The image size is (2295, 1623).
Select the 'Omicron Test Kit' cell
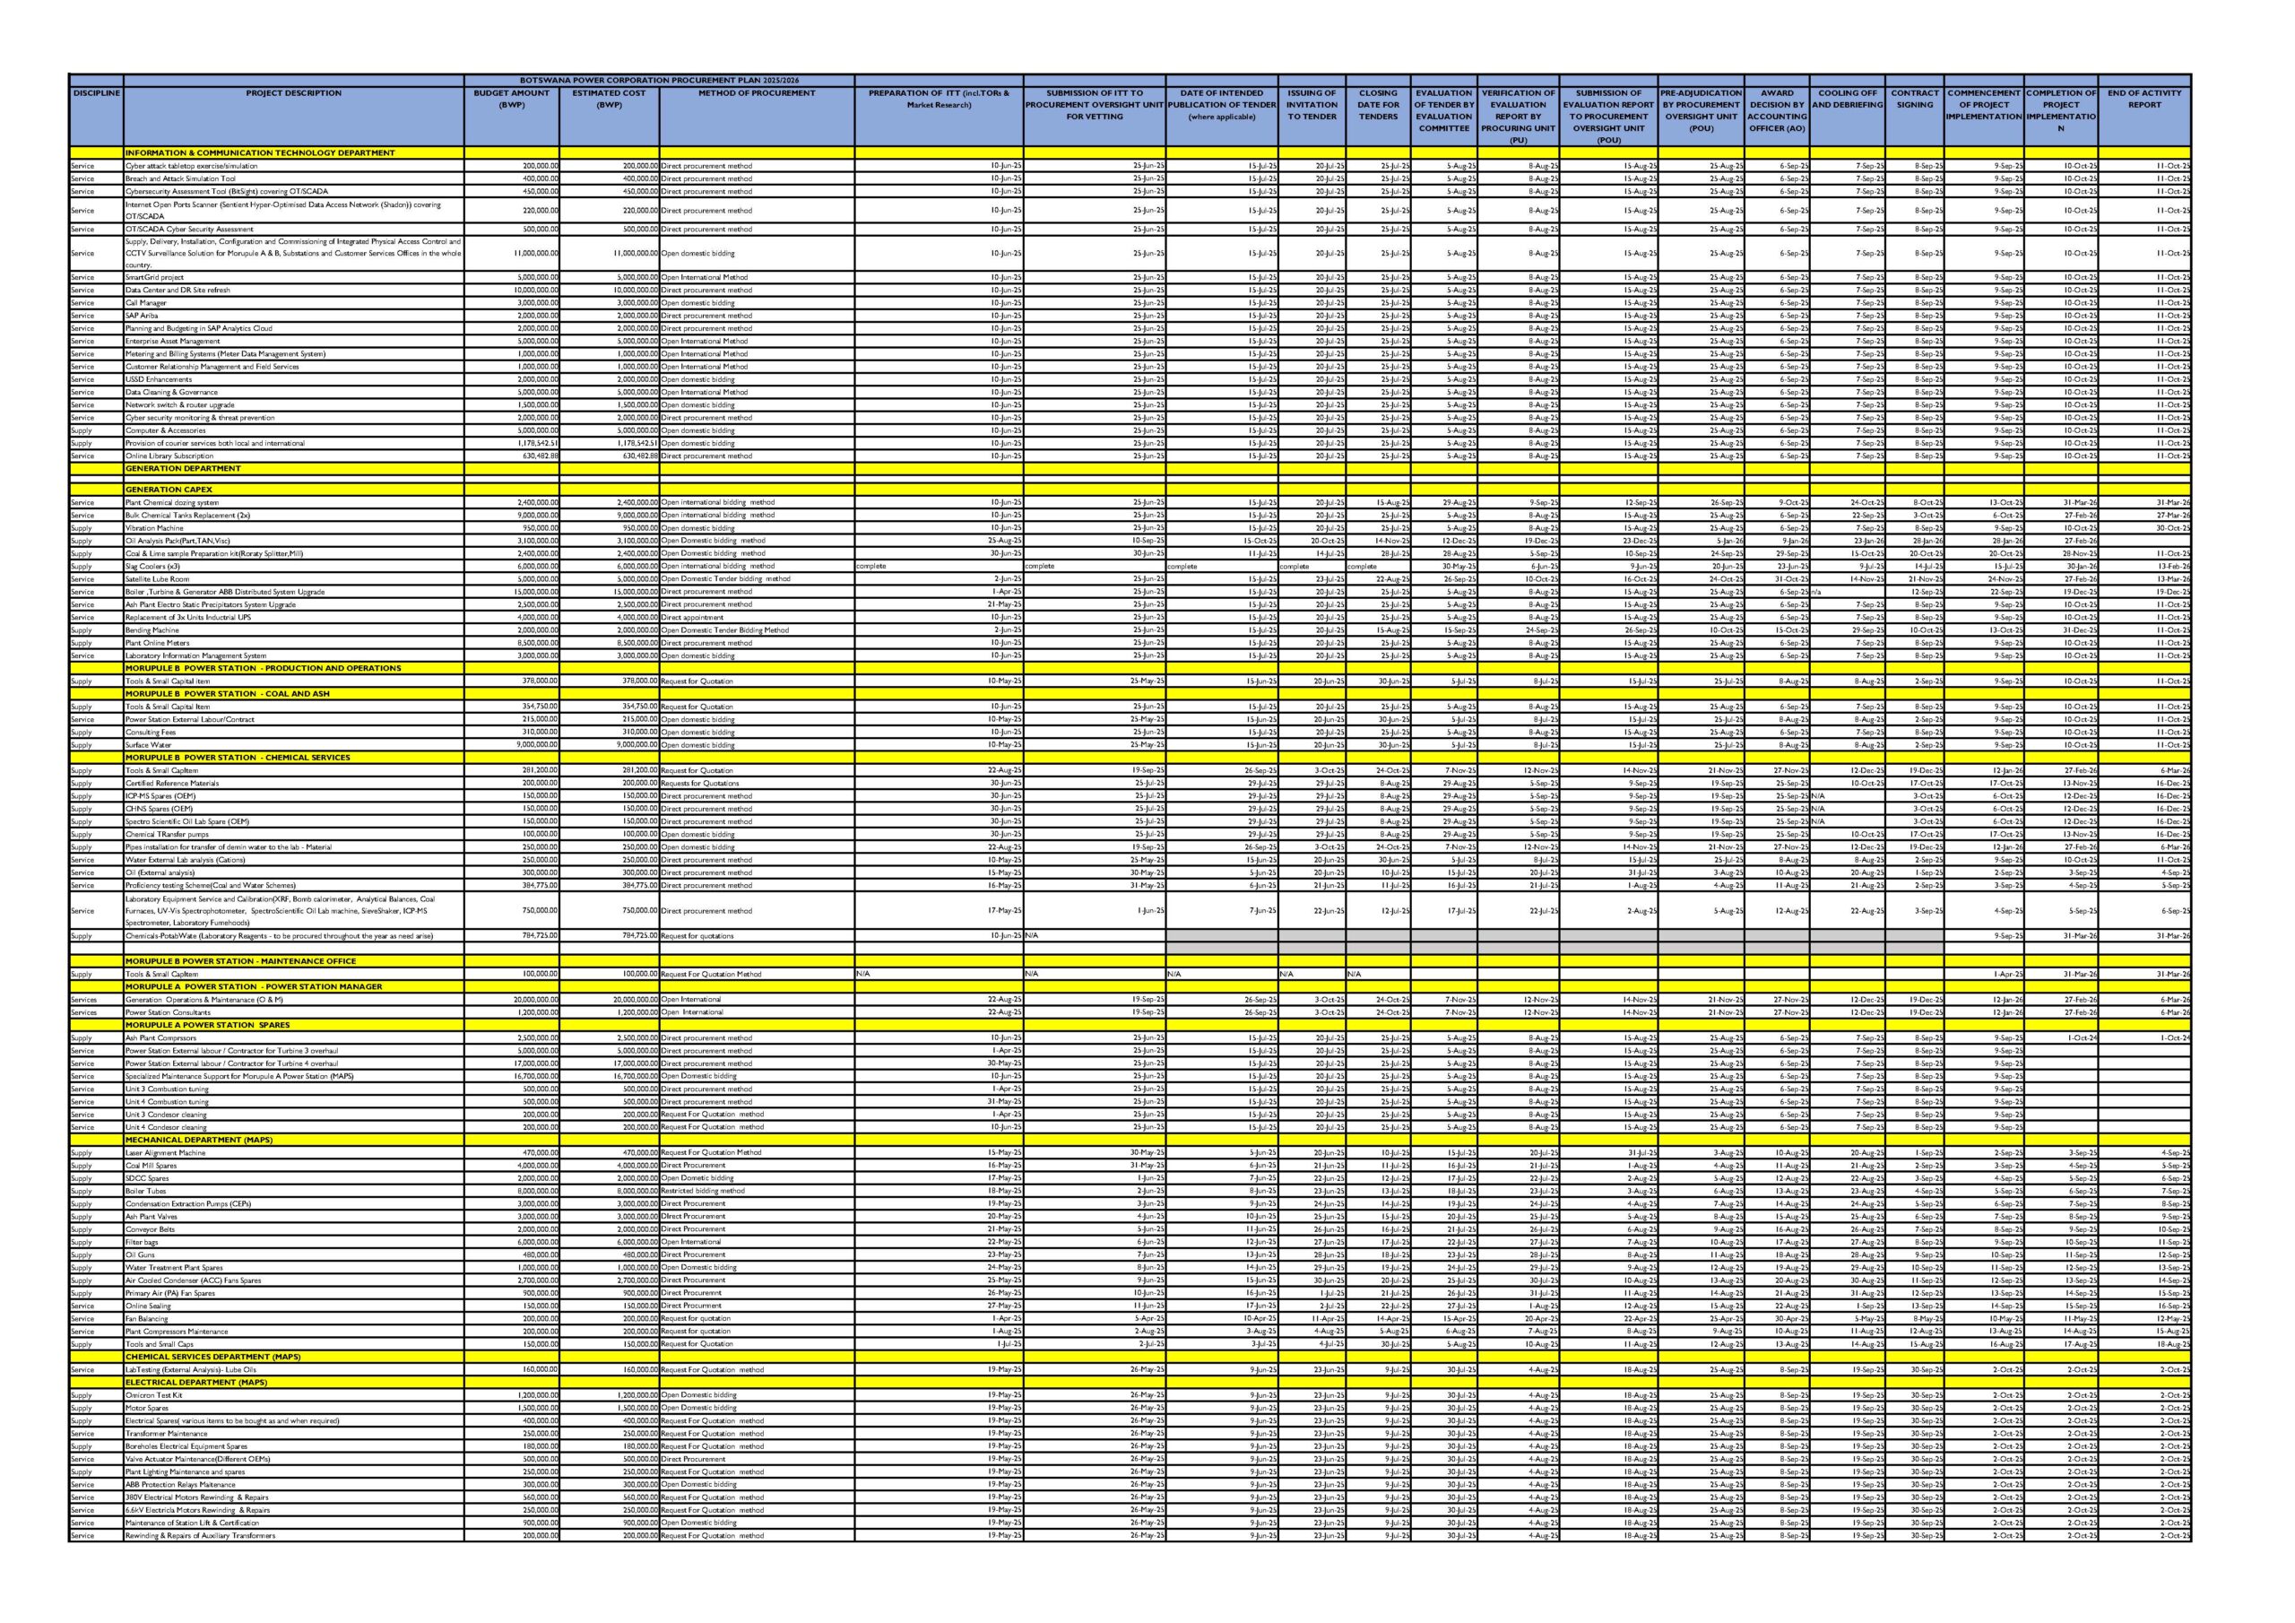pyautogui.click(x=293, y=1396)
